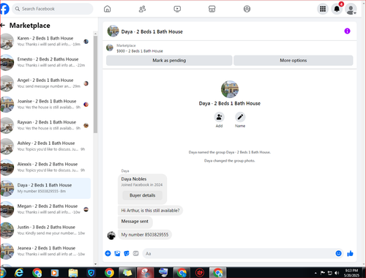Click the Add people icon
366x278 pixels.
tap(219, 117)
